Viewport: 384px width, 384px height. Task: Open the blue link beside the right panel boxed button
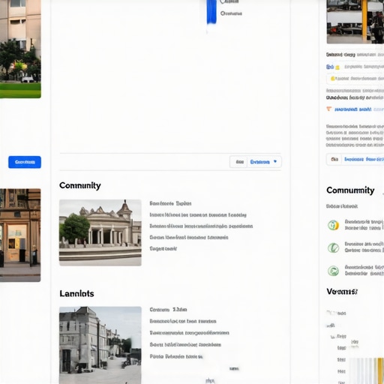tap(364, 159)
